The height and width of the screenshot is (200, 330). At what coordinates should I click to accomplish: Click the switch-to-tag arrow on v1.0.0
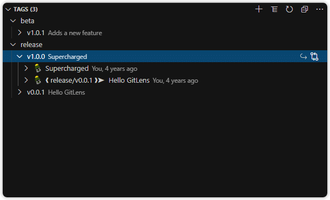[303, 57]
